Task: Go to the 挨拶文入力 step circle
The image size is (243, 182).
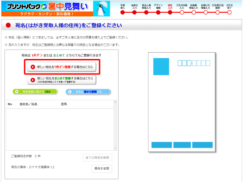Action: 134,12
